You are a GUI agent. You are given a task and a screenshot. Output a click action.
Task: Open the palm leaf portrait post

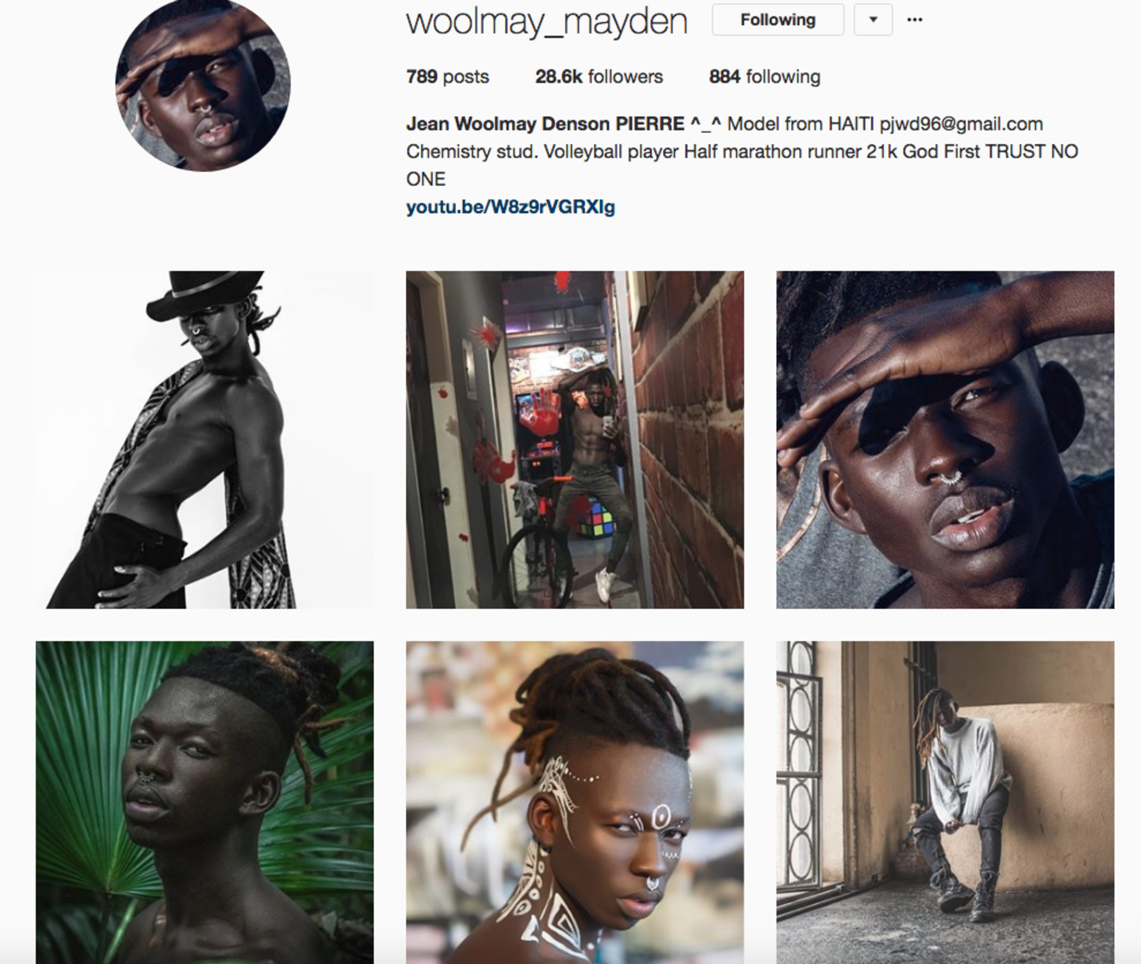pos(205,802)
